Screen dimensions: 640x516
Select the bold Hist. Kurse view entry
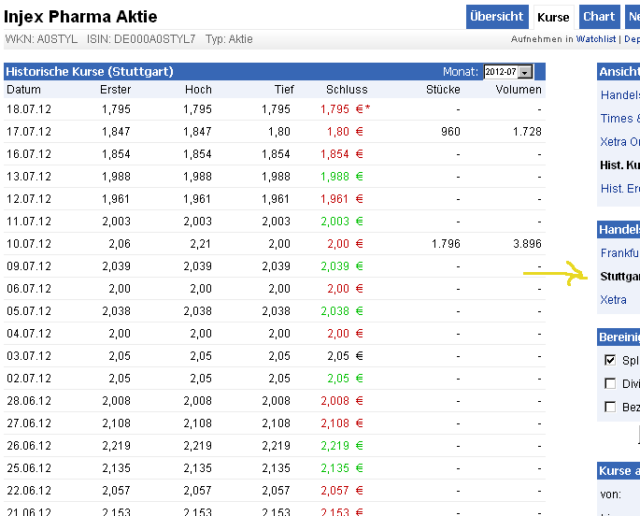pos(619,165)
